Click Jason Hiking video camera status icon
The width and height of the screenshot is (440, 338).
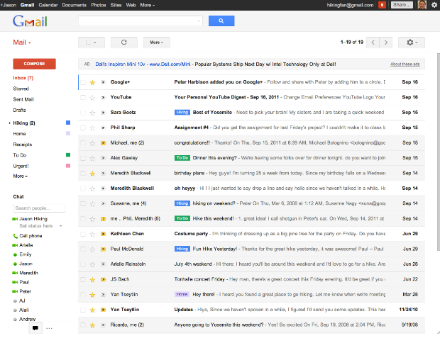[15, 219]
